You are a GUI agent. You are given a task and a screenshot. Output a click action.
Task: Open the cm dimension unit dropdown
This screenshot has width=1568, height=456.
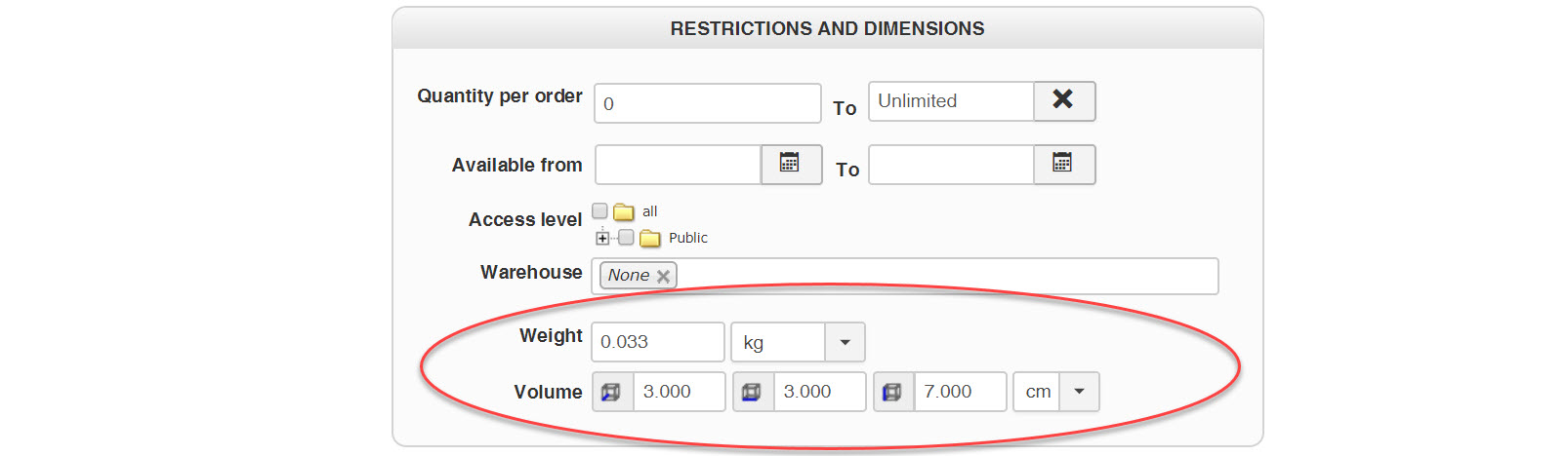pyautogui.click(x=1079, y=392)
